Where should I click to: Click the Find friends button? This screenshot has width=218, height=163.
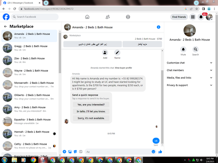(x=179, y=17)
